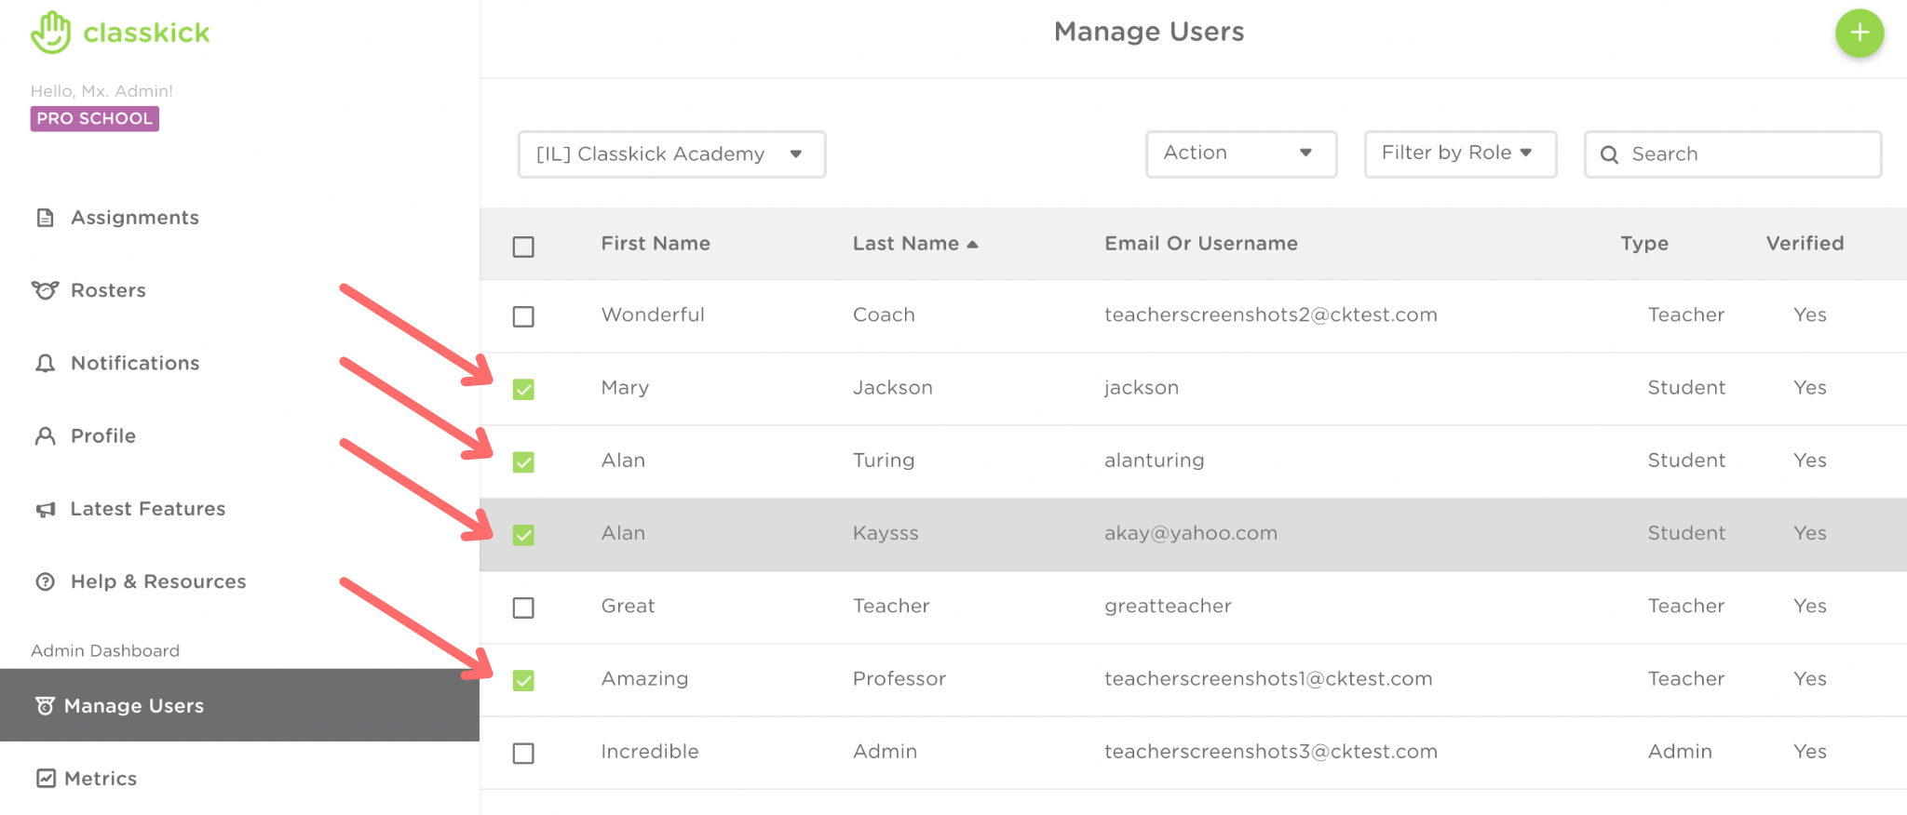
Task: Click the Profile person icon
Action: pos(45,436)
